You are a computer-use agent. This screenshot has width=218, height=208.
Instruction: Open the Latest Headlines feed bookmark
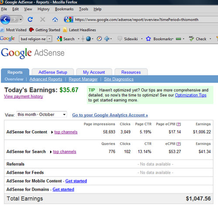79,30
